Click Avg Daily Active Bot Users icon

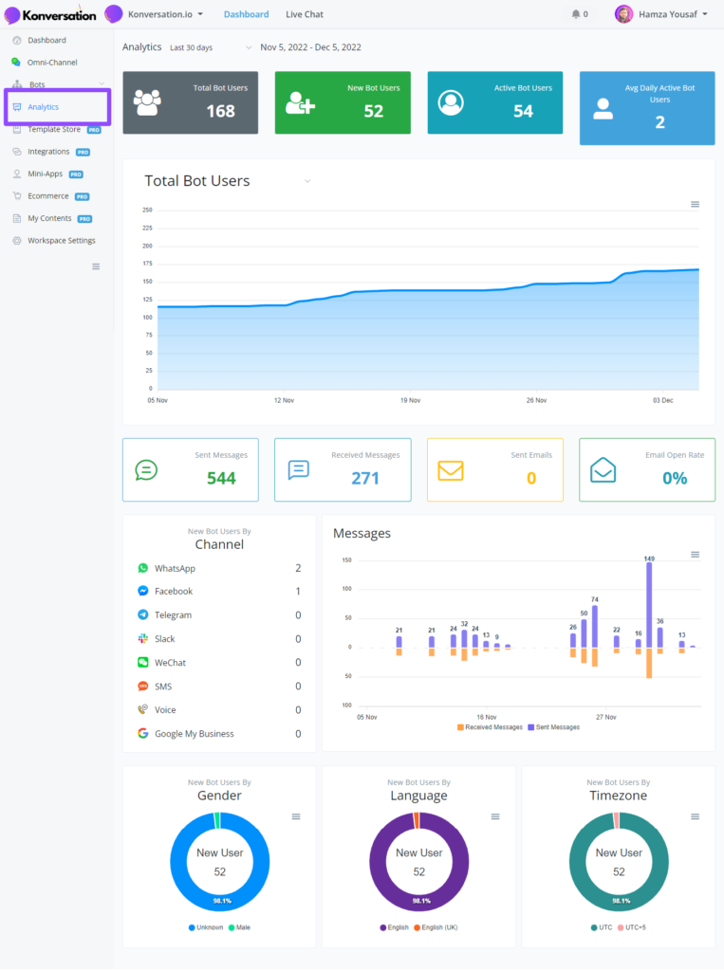pyautogui.click(x=603, y=110)
